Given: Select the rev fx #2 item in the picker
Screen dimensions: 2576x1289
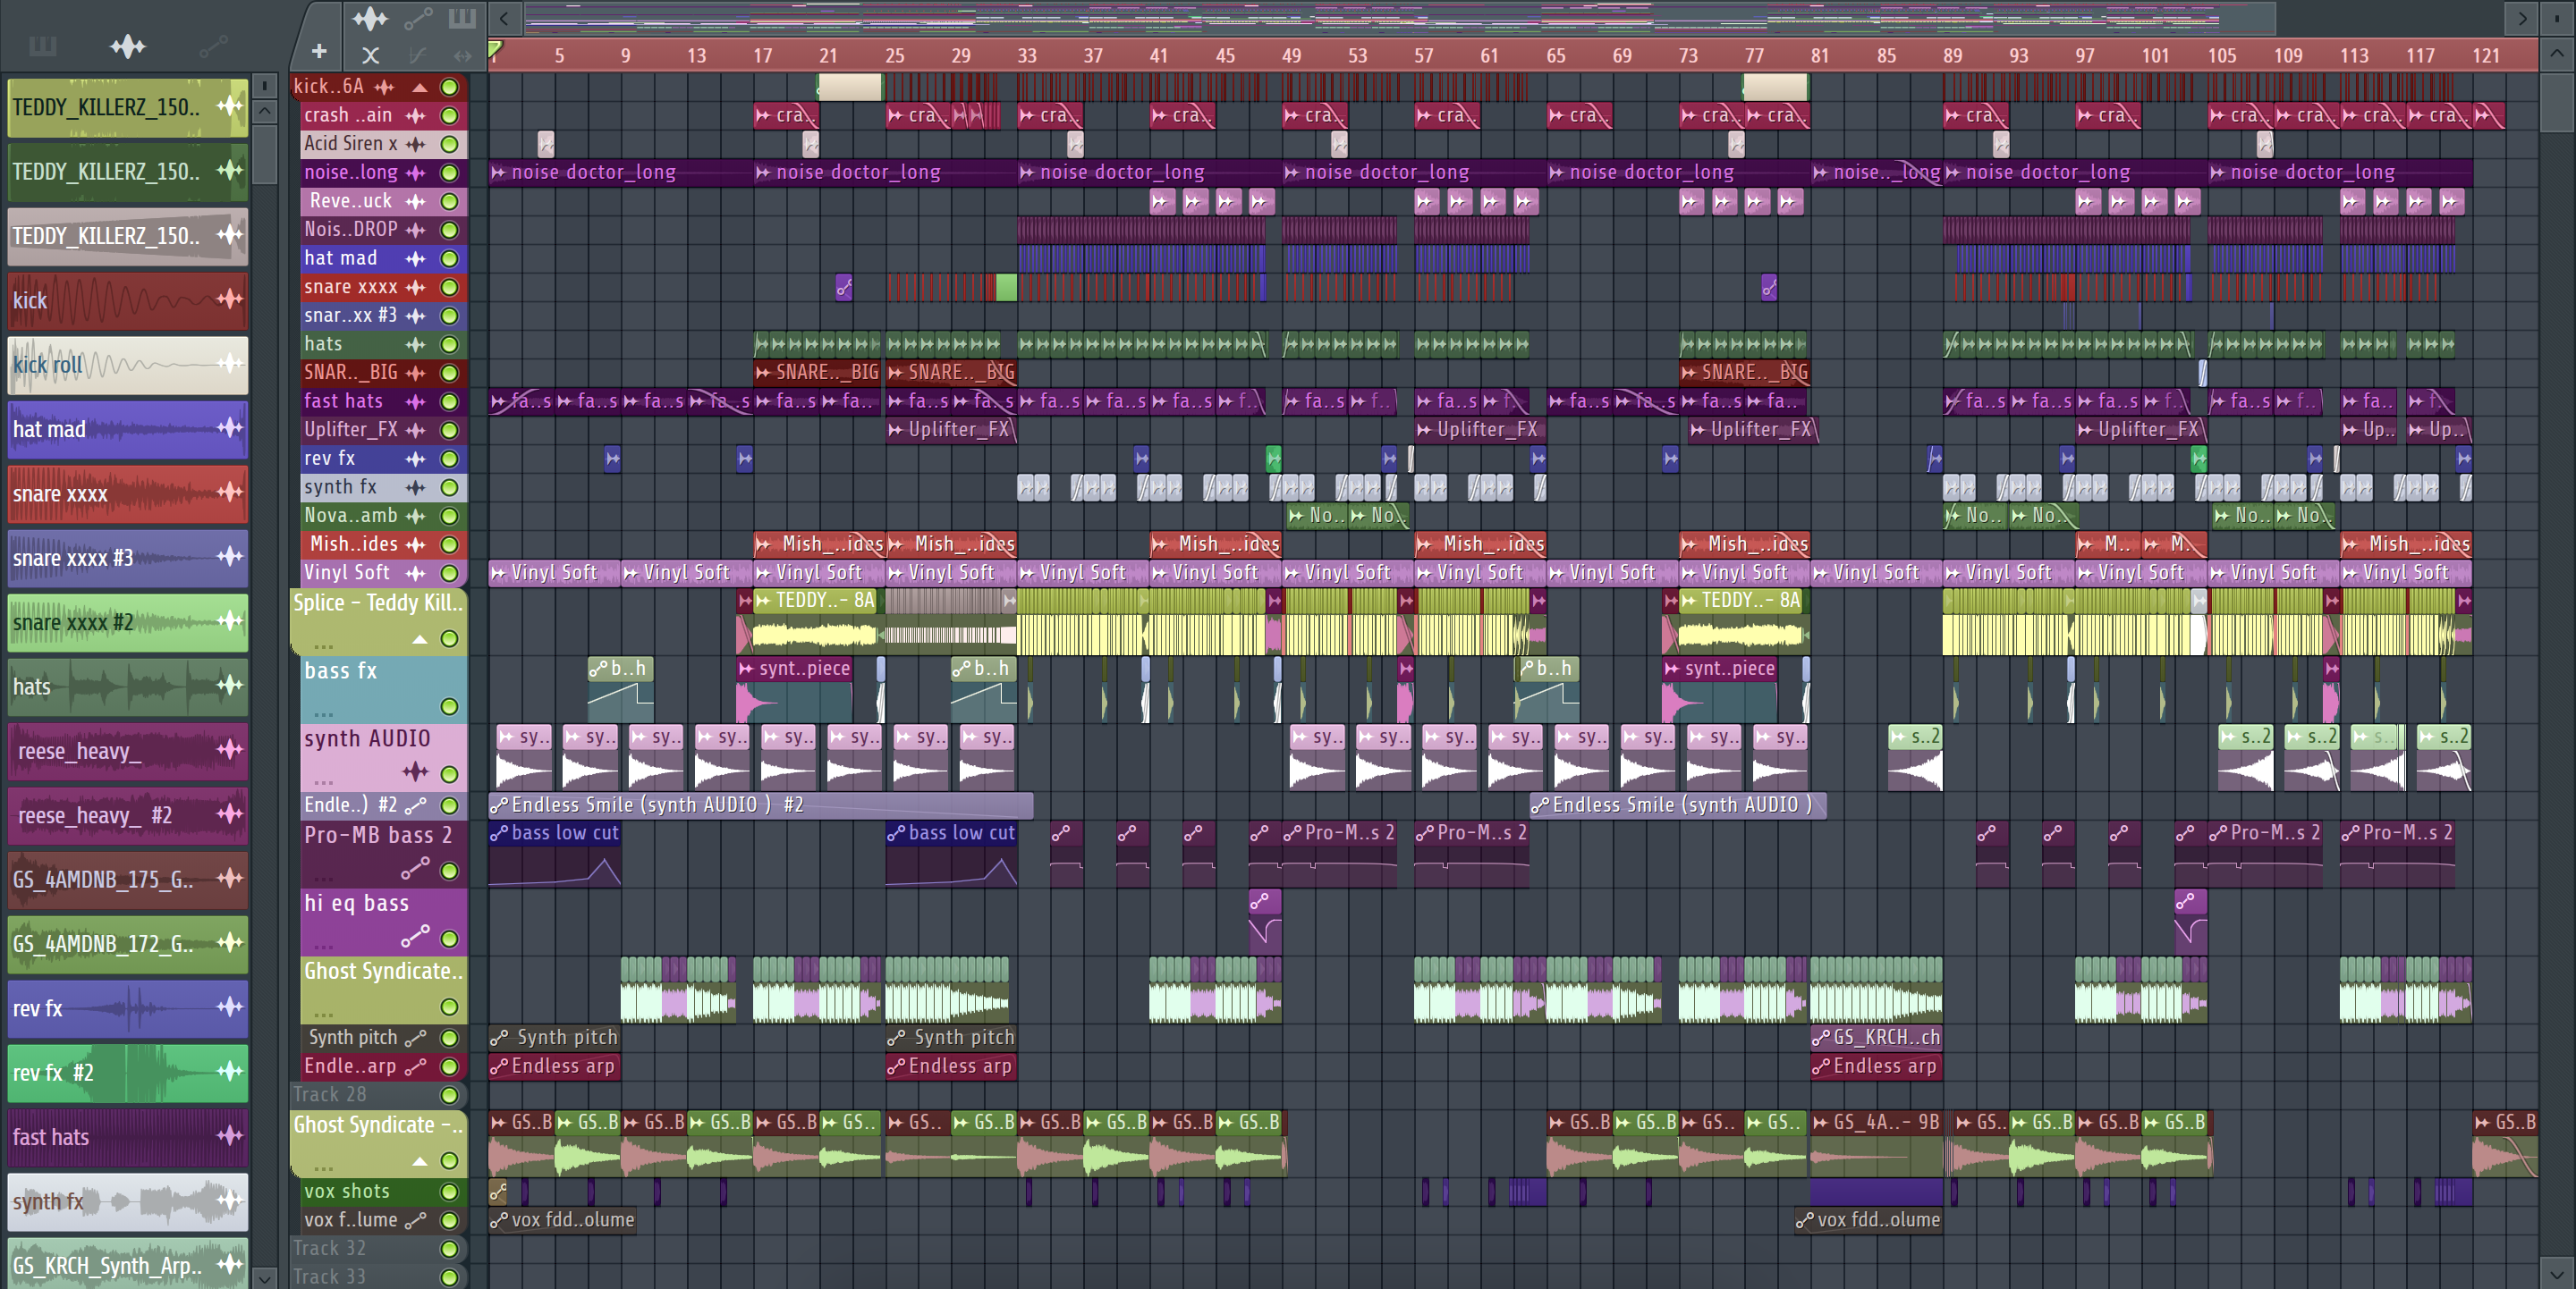Looking at the screenshot, I should pyautogui.click(x=128, y=1072).
